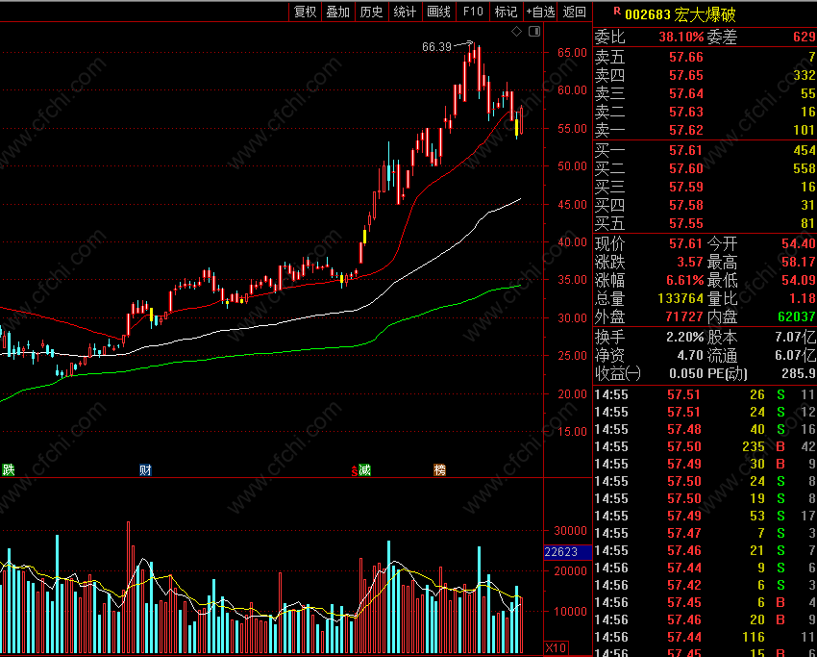Image resolution: width=817 pixels, height=657 pixels.
Task: Select the 买四 57.58 order row
Action: tap(705, 205)
